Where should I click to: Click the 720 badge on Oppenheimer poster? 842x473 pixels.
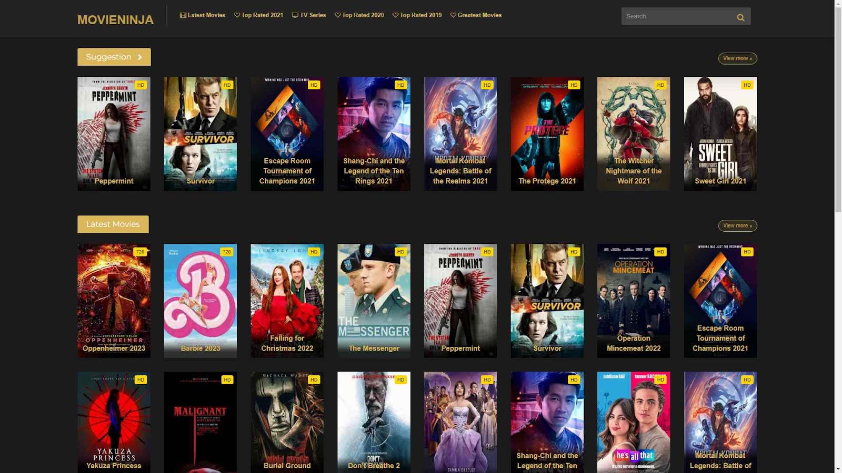click(140, 252)
